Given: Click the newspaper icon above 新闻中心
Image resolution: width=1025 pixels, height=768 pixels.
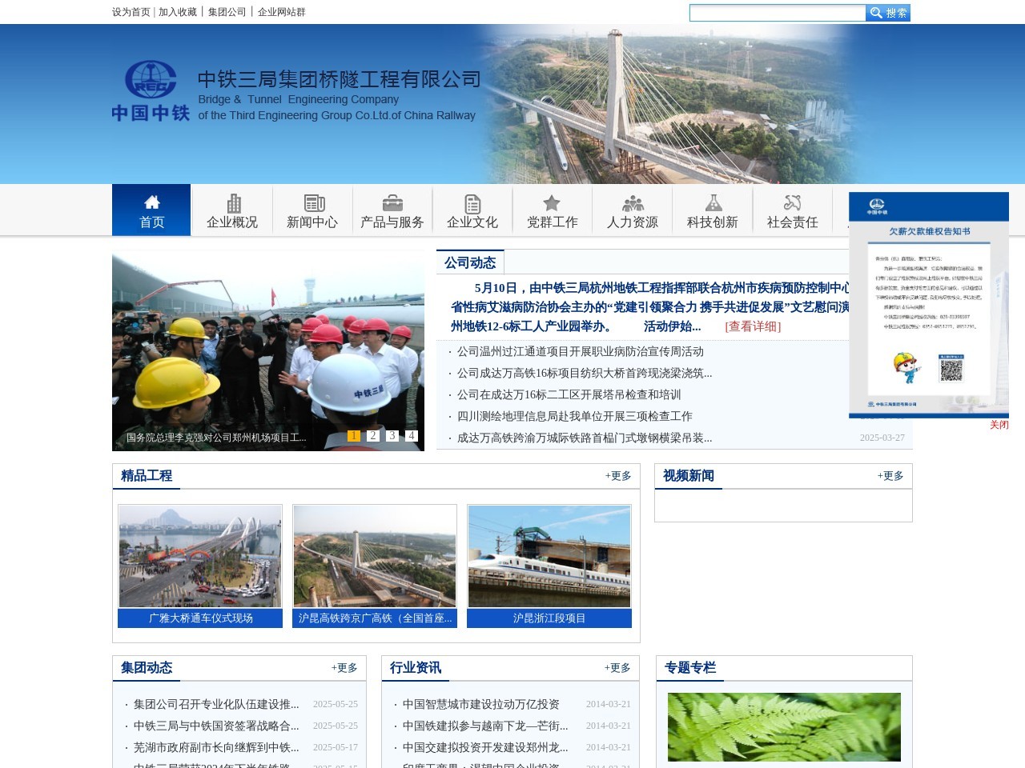Looking at the screenshot, I should (314, 203).
